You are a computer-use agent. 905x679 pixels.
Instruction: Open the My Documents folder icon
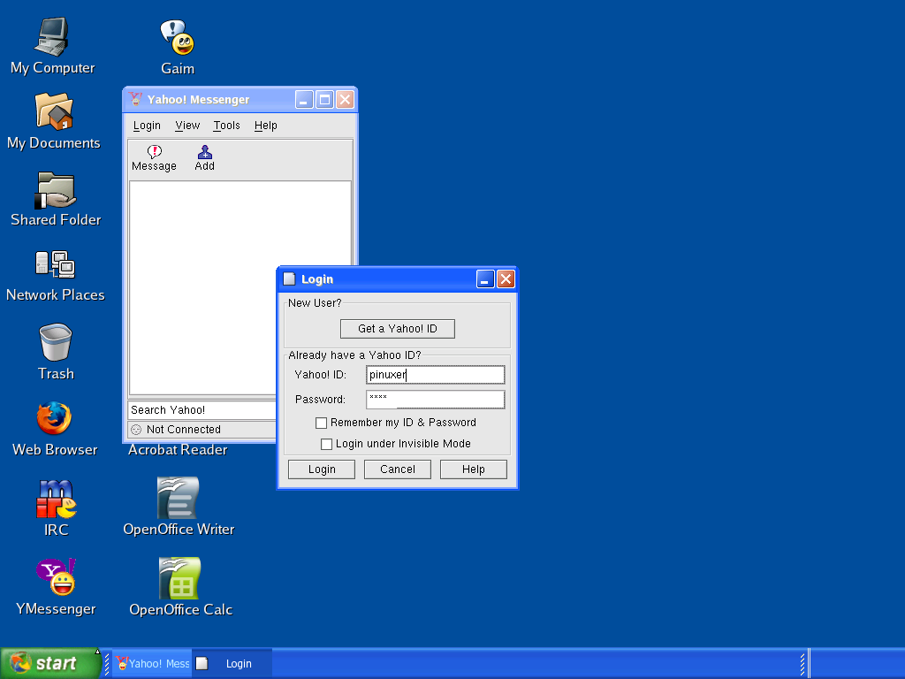point(54,111)
